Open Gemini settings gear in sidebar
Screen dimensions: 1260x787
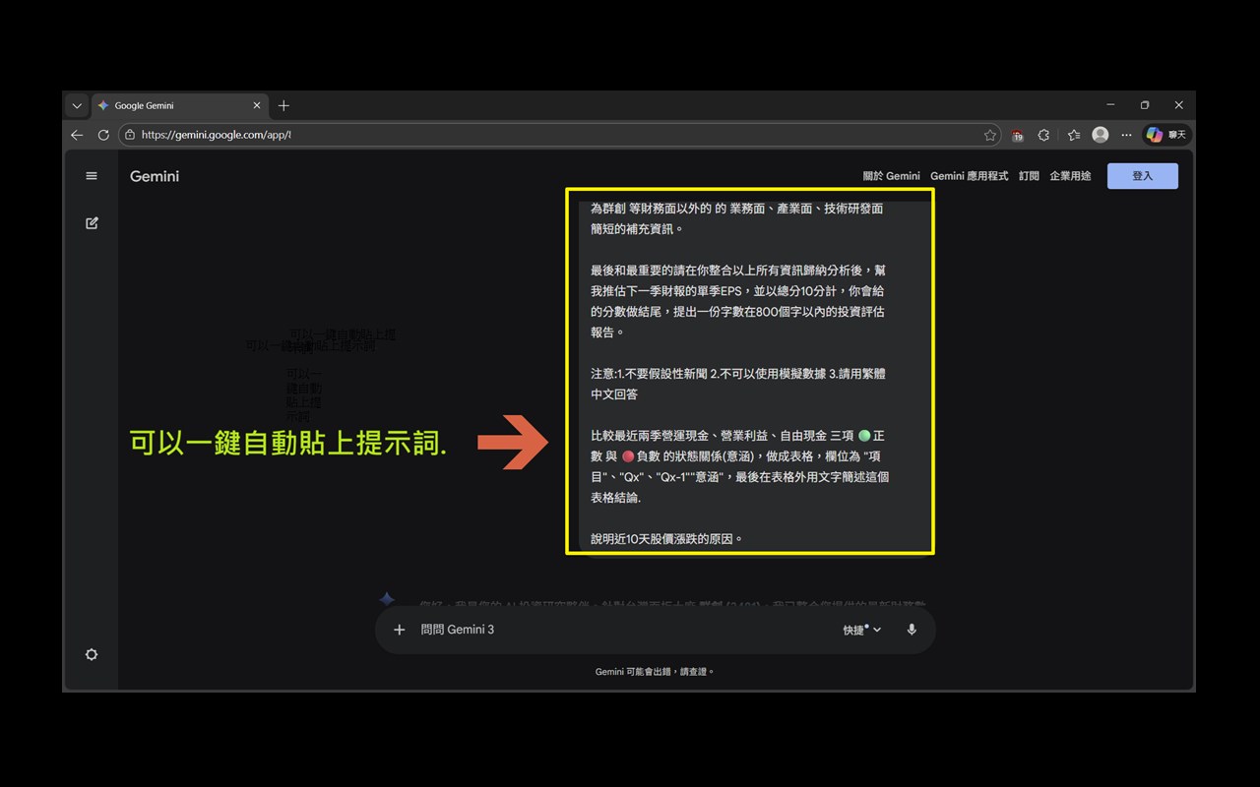click(92, 654)
